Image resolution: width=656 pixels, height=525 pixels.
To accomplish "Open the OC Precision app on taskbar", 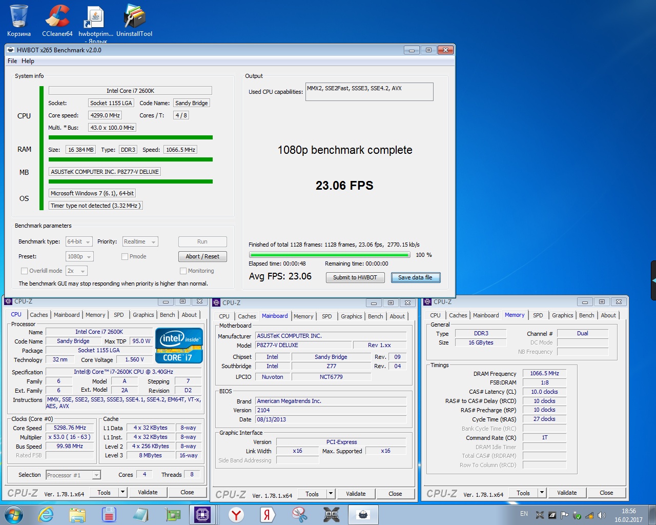I will click(x=331, y=515).
